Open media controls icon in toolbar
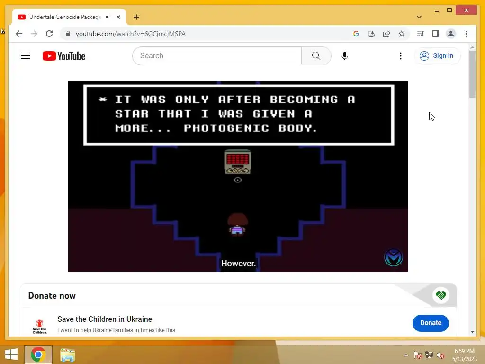 [421, 34]
